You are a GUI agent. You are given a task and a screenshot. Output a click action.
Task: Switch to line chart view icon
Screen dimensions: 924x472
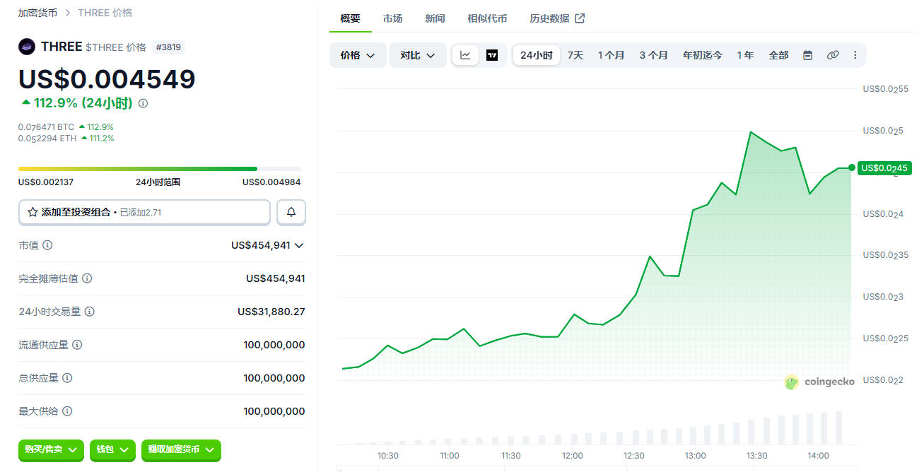(466, 55)
